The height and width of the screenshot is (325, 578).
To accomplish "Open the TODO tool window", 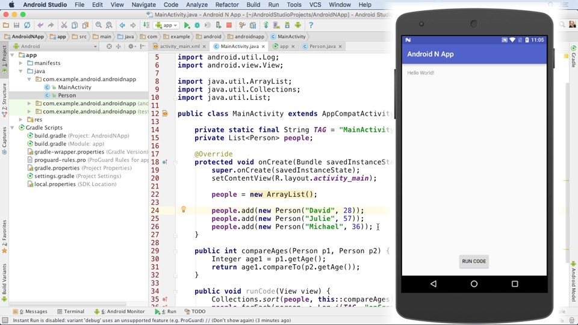I will pos(195,311).
